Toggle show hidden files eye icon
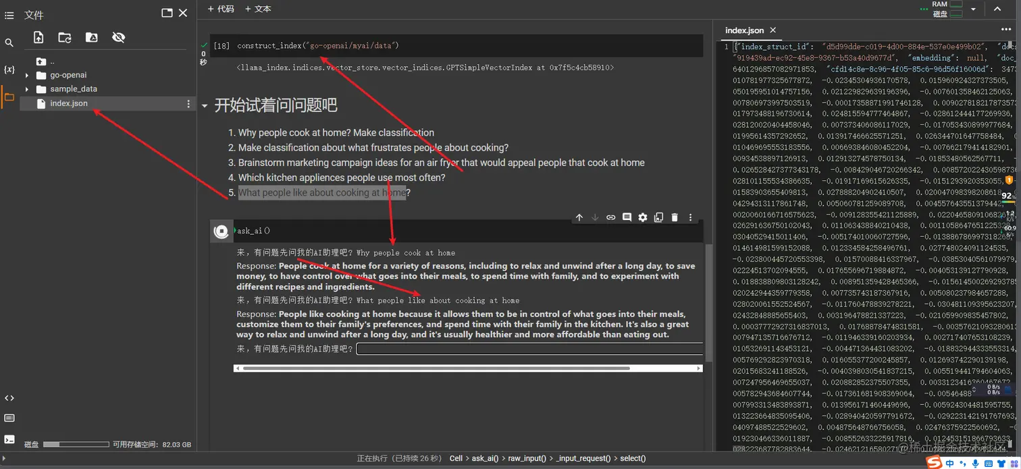The width and height of the screenshot is (1021, 469). coord(119,38)
